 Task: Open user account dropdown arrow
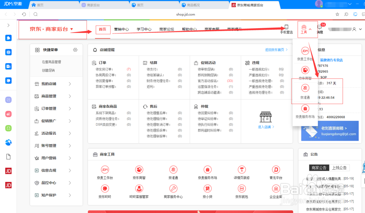point(360,29)
